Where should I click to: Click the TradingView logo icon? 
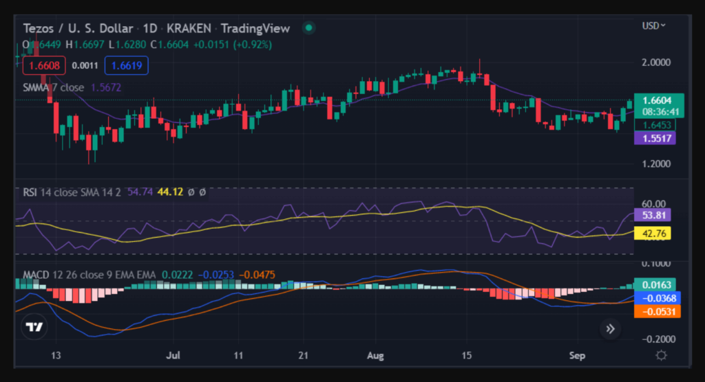(34, 327)
